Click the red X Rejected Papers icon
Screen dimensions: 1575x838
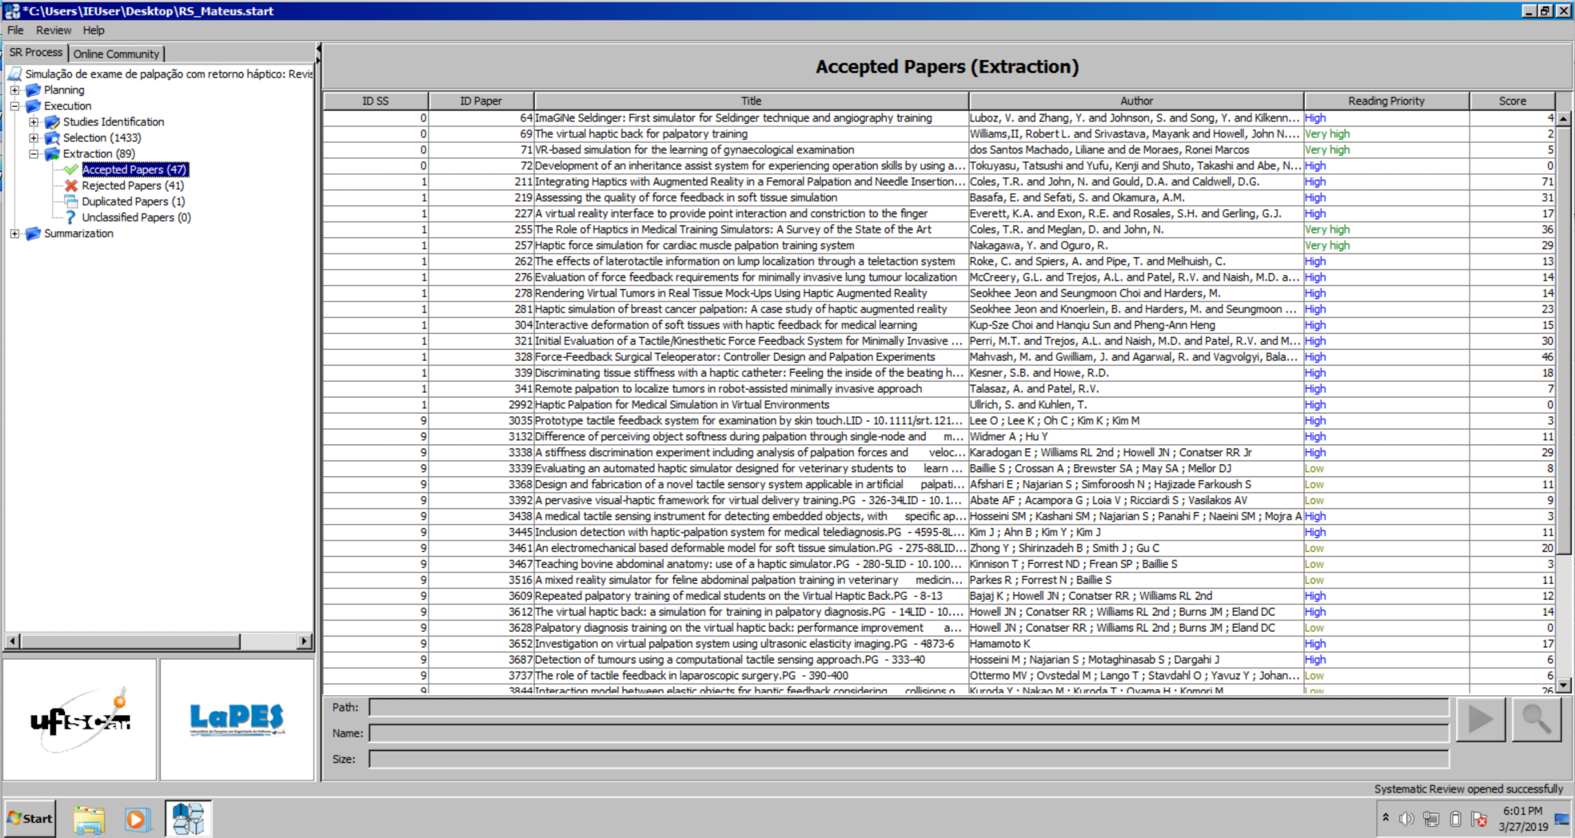[x=71, y=186]
